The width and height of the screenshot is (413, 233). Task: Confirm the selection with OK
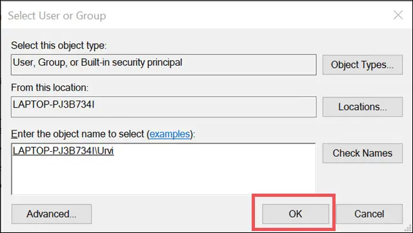coord(296,214)
